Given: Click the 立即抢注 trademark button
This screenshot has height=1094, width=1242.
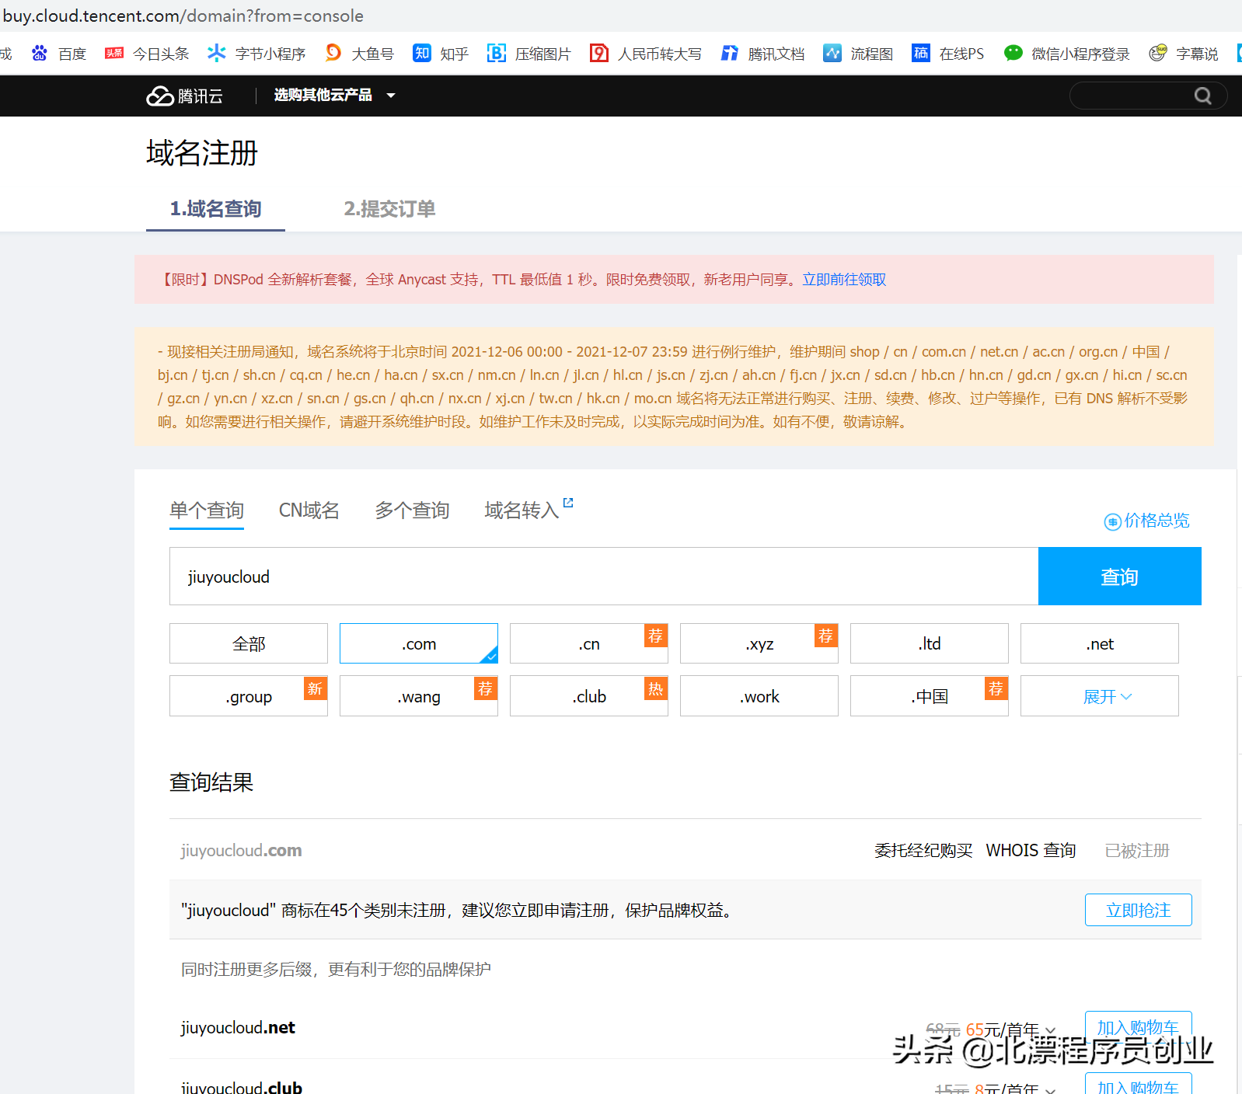Looking at the screenshot, I should click(x=1138, y=910).
